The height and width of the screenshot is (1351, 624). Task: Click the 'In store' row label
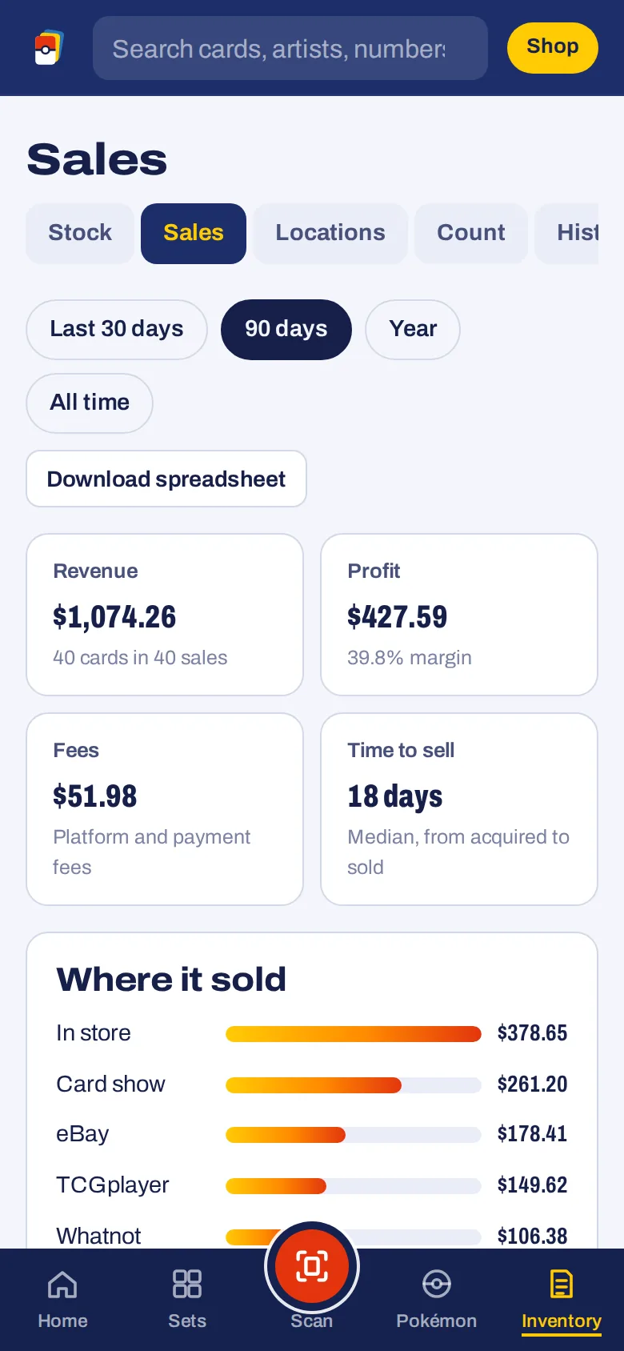pyautogui.click(x=94, y=1033)
